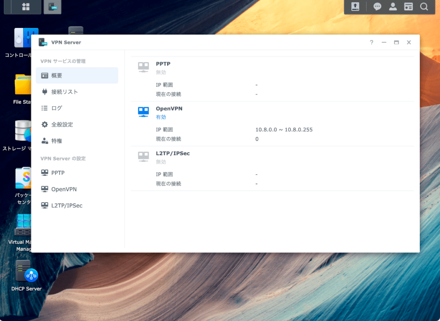Click the OpenVPN current connections value 0

coord(257,139)
